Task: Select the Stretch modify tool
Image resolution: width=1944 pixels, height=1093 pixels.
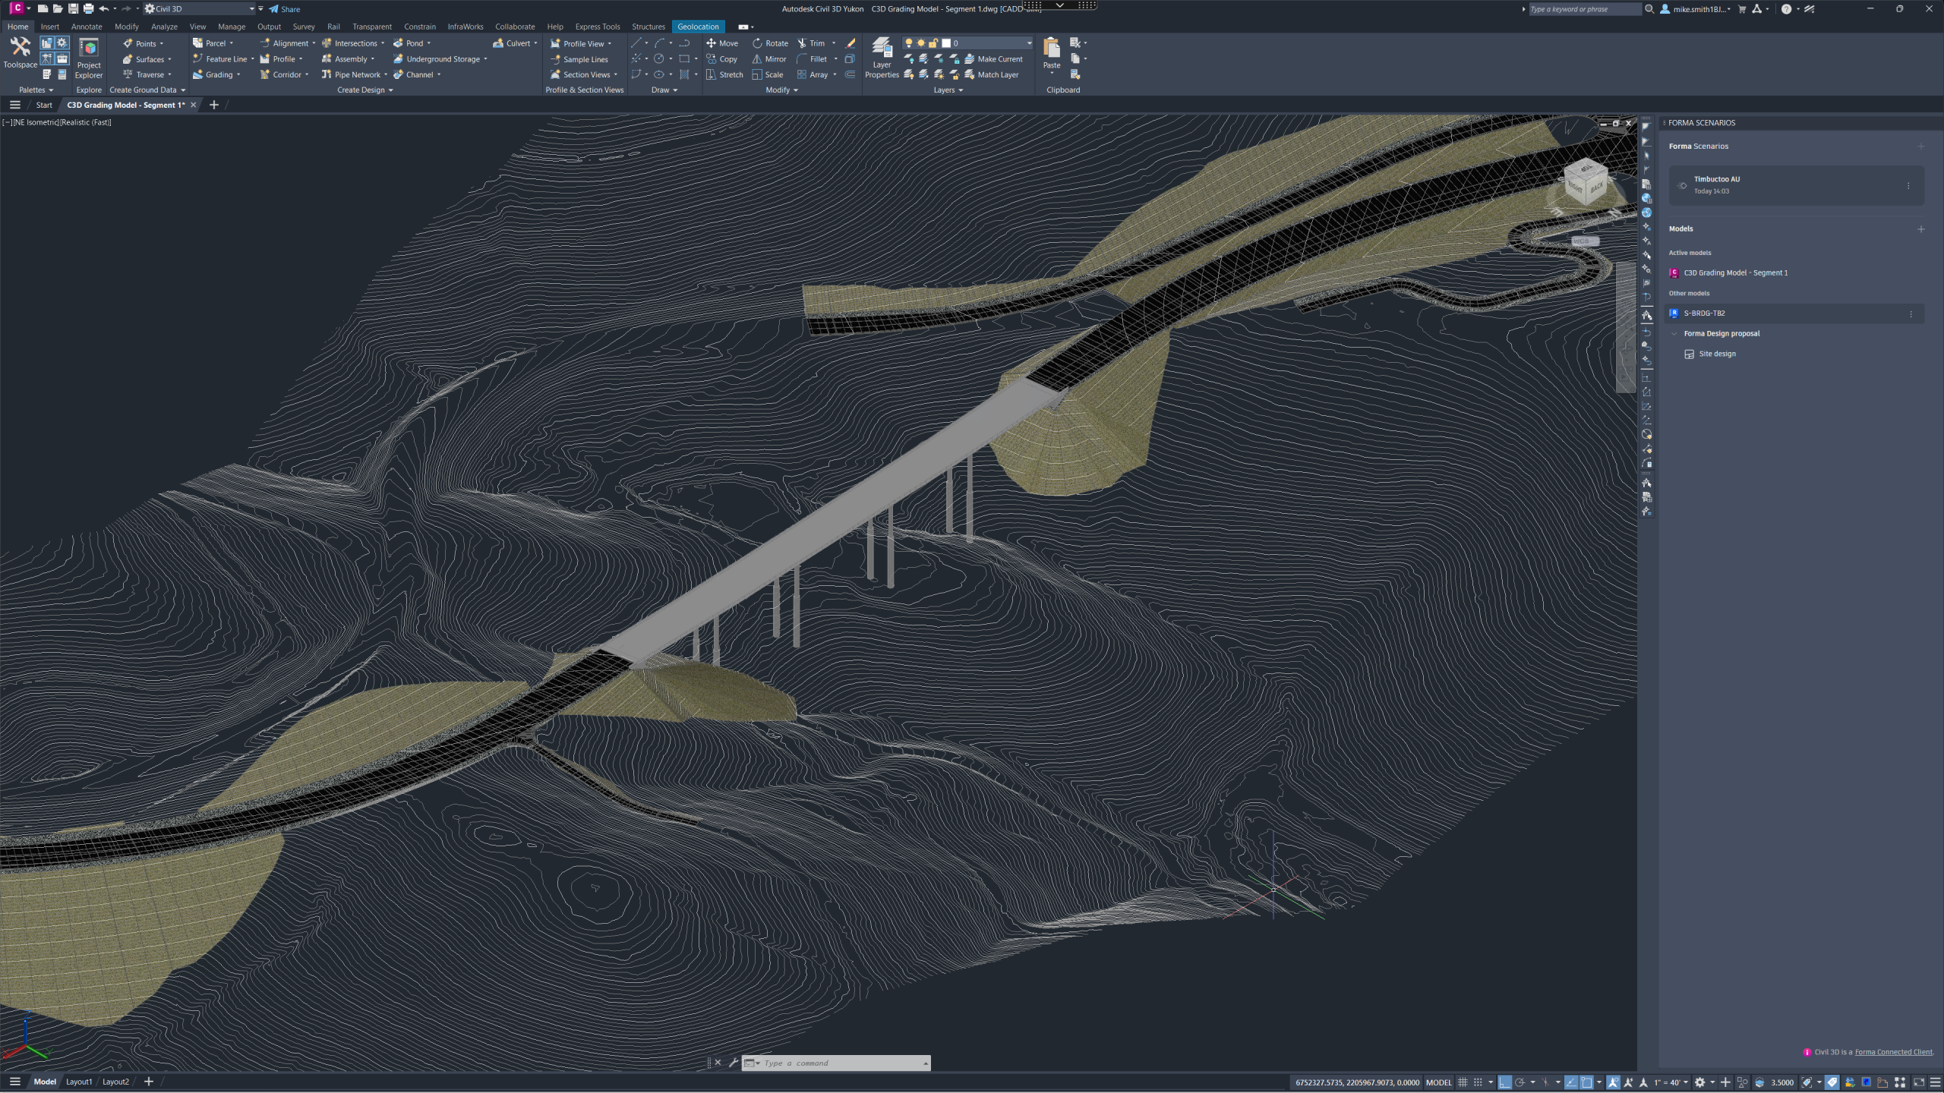Action: click(724, 74)
